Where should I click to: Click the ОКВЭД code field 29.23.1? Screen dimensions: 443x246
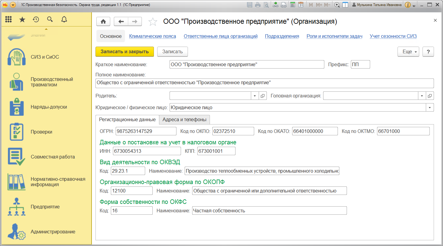click(128, 171)
